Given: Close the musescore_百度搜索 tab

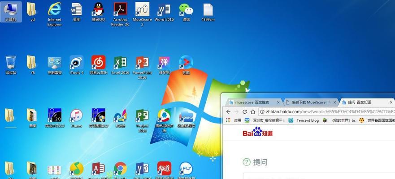Looking at the screenshot, I should (x=278, y=102).
